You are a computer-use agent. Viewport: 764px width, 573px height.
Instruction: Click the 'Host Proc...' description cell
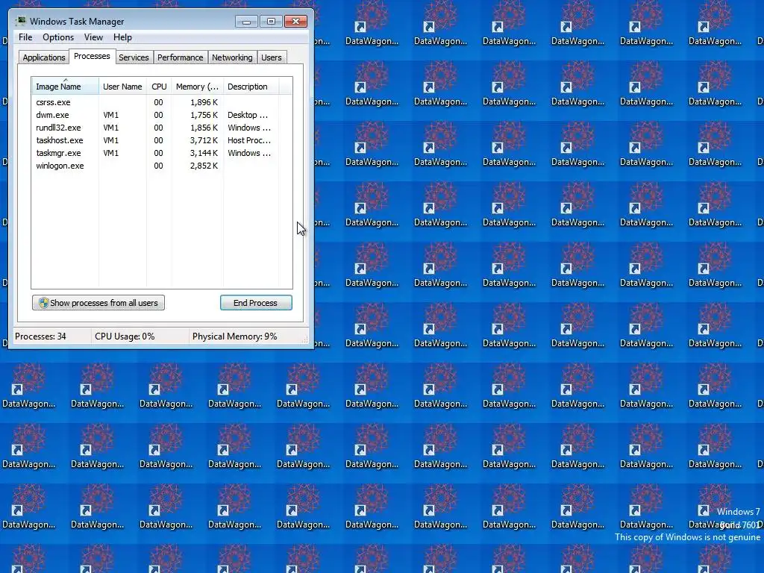coord(249,140)
